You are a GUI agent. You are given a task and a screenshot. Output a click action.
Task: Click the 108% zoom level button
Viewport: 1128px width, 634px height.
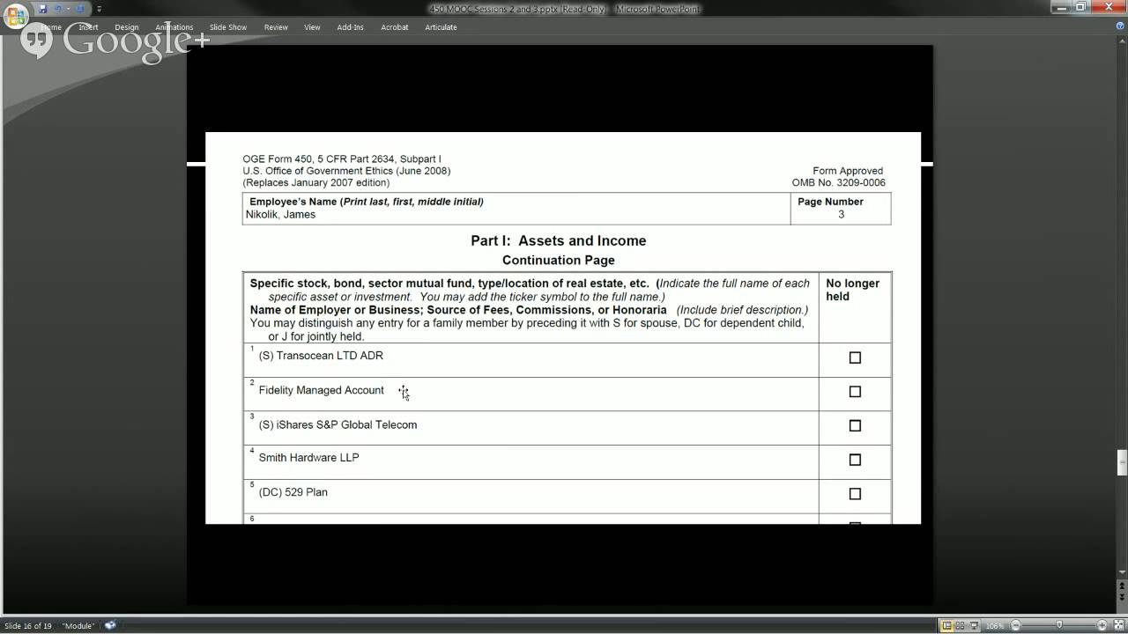click(x=994, y=625)
